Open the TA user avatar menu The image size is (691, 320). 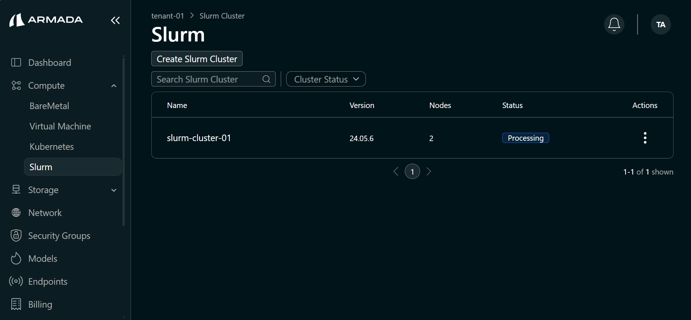tap(661, 24)
